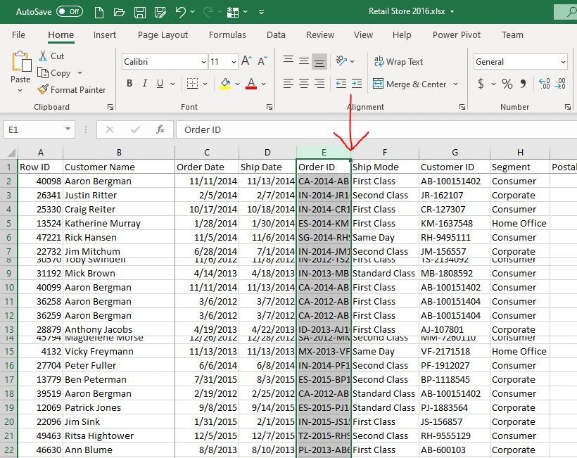Click the Save icon in Quick Access Toolbar
Viewport: 577px width, 458px height.
pos(139,11)
